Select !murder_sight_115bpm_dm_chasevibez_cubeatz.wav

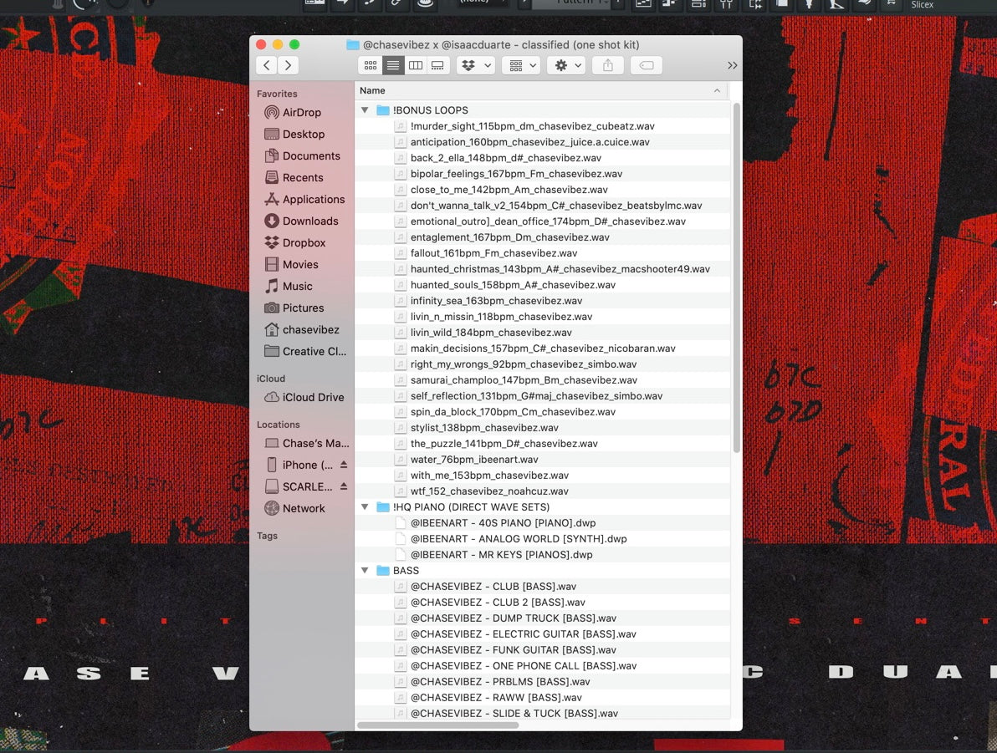(542, 126)
